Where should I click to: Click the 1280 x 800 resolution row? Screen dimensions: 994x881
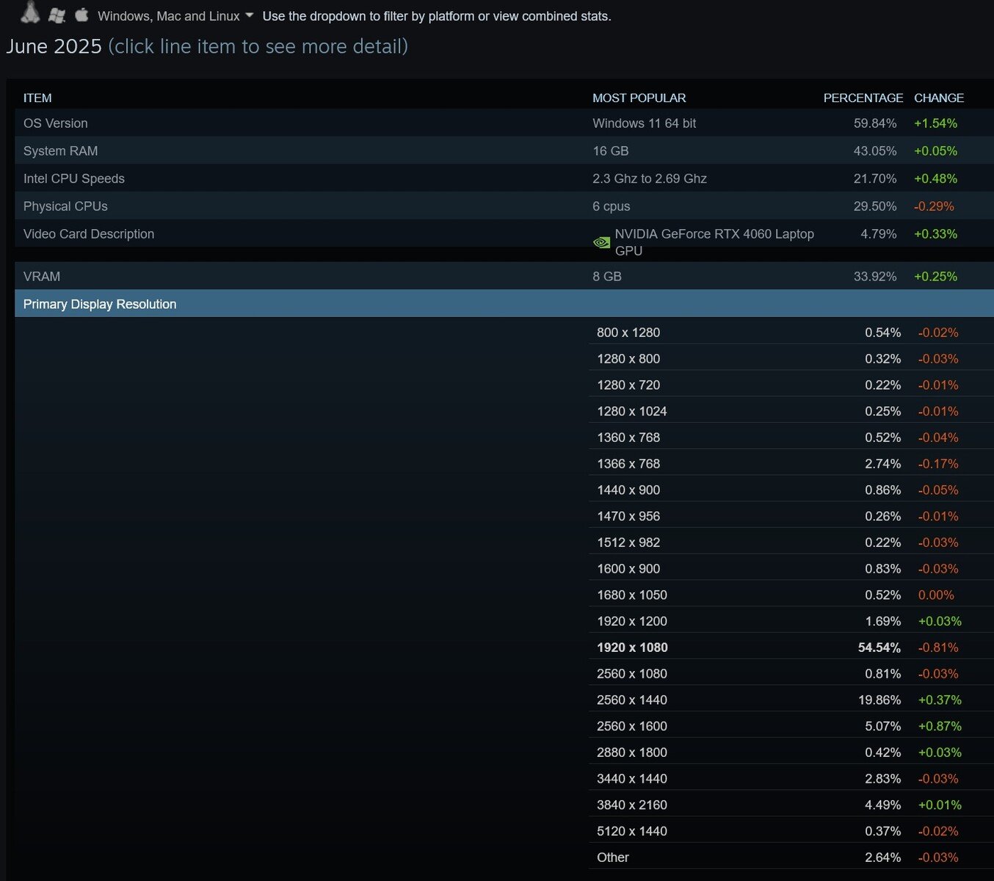pos(791,359)
